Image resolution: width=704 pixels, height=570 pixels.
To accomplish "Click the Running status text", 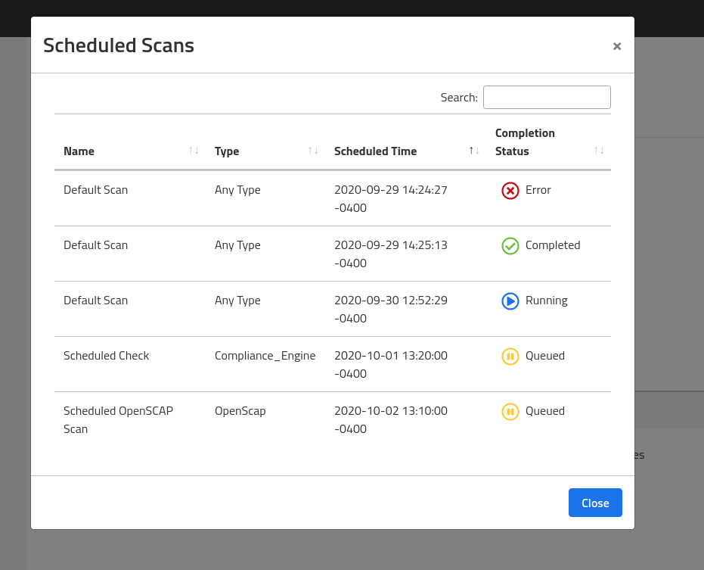I will click(x=547, y=301).
